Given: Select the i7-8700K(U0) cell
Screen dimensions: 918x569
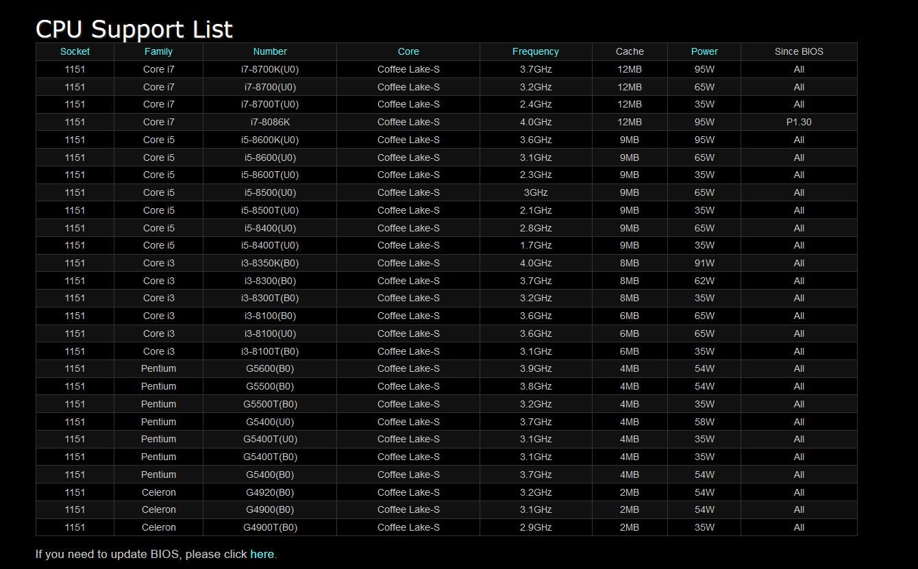Looking at the screenshot, I should point(270,69).
